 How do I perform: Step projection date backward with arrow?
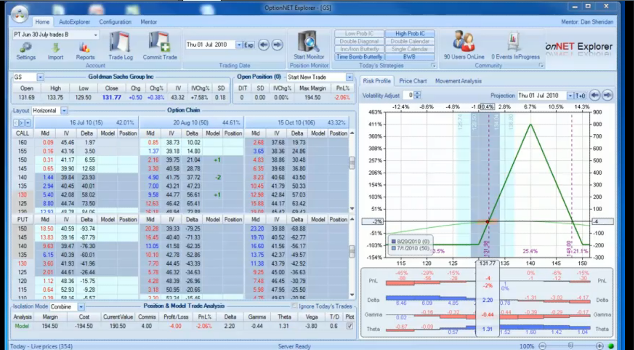(595, 95)
